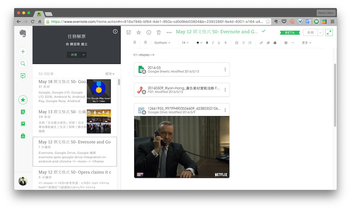The height and width of the screenshot is (210, 351).
Task: Select note May 18 撰文格式 50- Goo
Action: (75, 91)
